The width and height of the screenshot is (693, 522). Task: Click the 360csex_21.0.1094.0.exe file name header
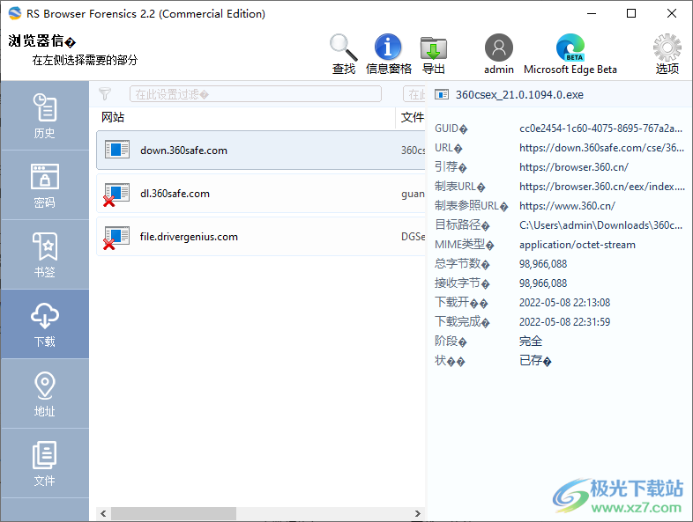pos(519,94)
